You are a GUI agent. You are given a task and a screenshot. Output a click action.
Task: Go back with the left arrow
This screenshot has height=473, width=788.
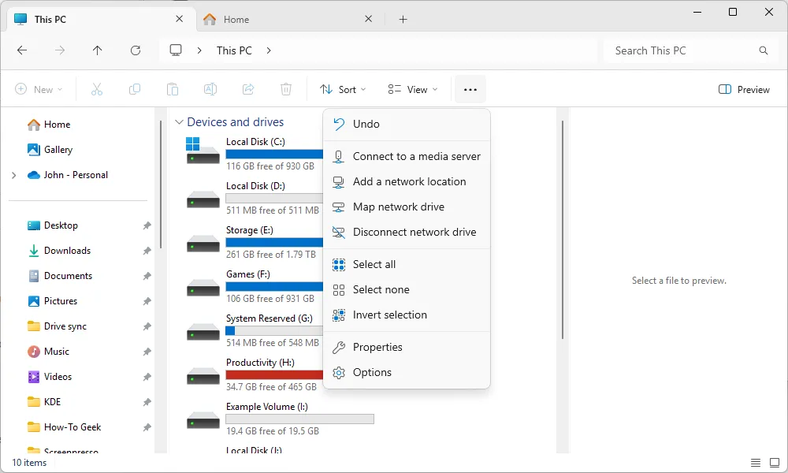point(22,50)
